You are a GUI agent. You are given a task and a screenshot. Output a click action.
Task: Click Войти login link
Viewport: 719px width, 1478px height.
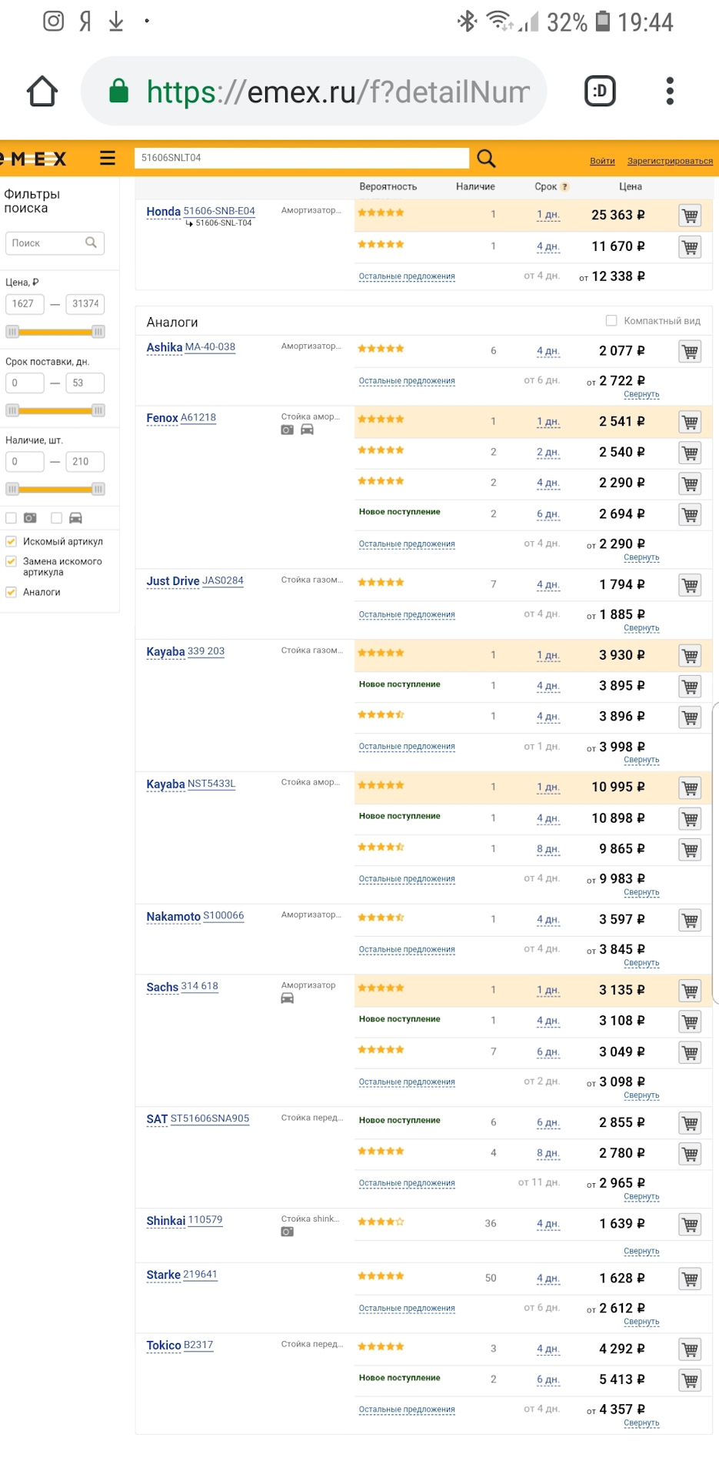602,161
